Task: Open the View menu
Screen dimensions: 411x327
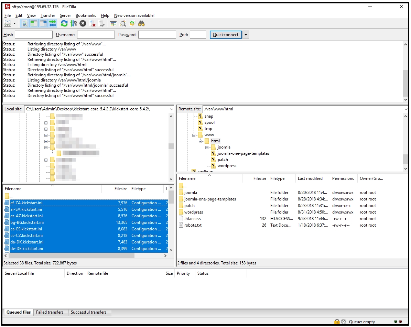Action: [x=31, y=15]
